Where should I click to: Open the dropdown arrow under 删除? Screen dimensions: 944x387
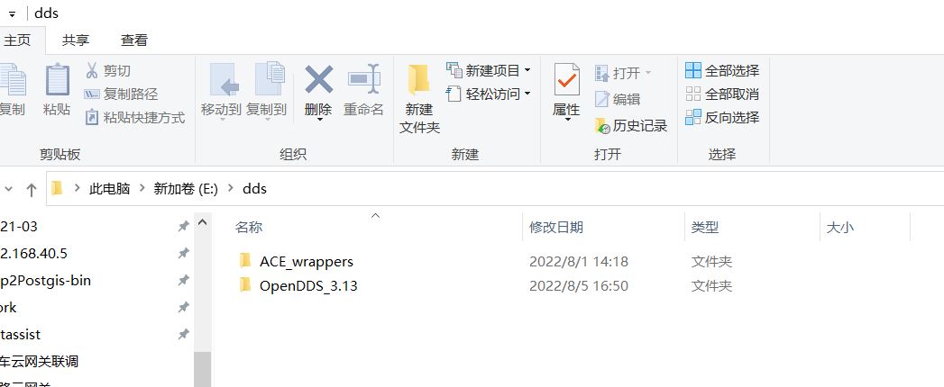pos(319,120)
